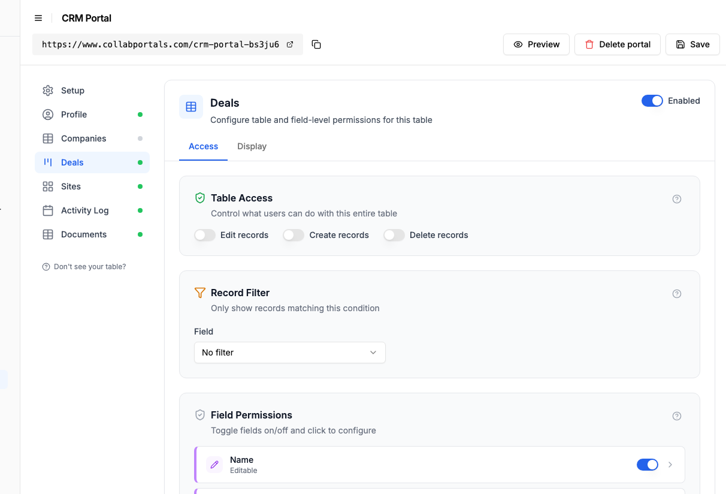
Task: Click the CRM Portal title
Action: 86,18
